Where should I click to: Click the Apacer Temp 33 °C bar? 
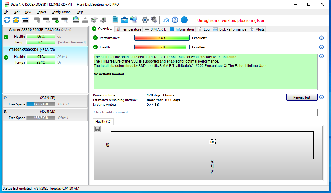[41, 42]
